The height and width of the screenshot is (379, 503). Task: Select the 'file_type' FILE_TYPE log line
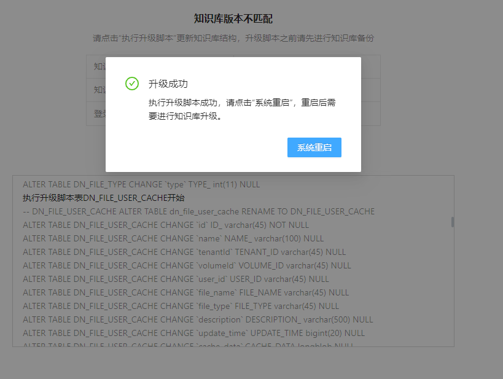pyautogui.click(x=181, y=306)
